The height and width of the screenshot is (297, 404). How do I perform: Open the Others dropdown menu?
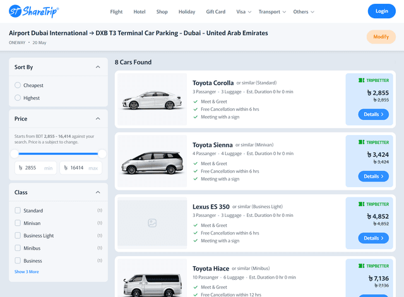304,12
